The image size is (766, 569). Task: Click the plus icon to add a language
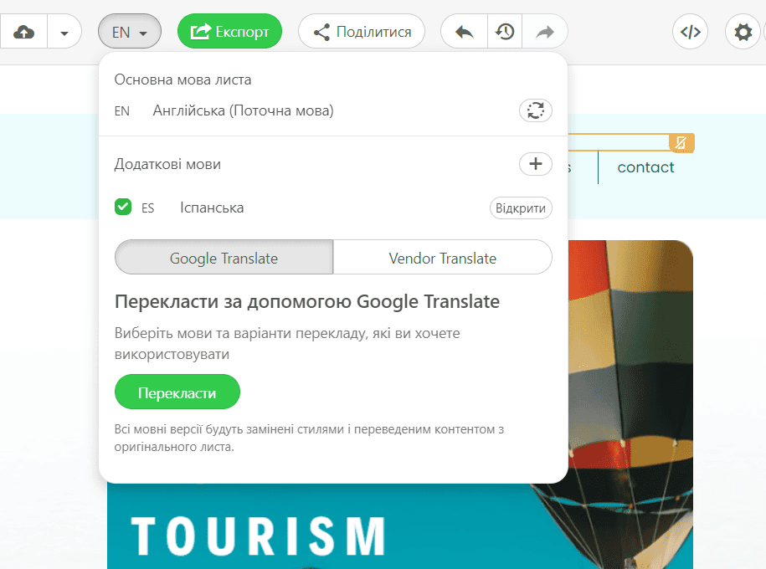pos(535,164)
